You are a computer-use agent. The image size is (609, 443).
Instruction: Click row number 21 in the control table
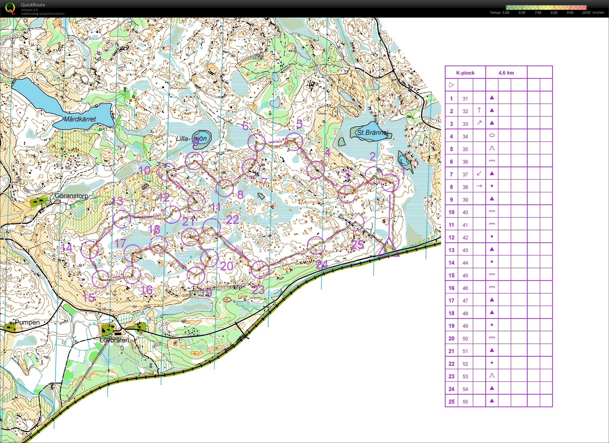coord(451,351)
